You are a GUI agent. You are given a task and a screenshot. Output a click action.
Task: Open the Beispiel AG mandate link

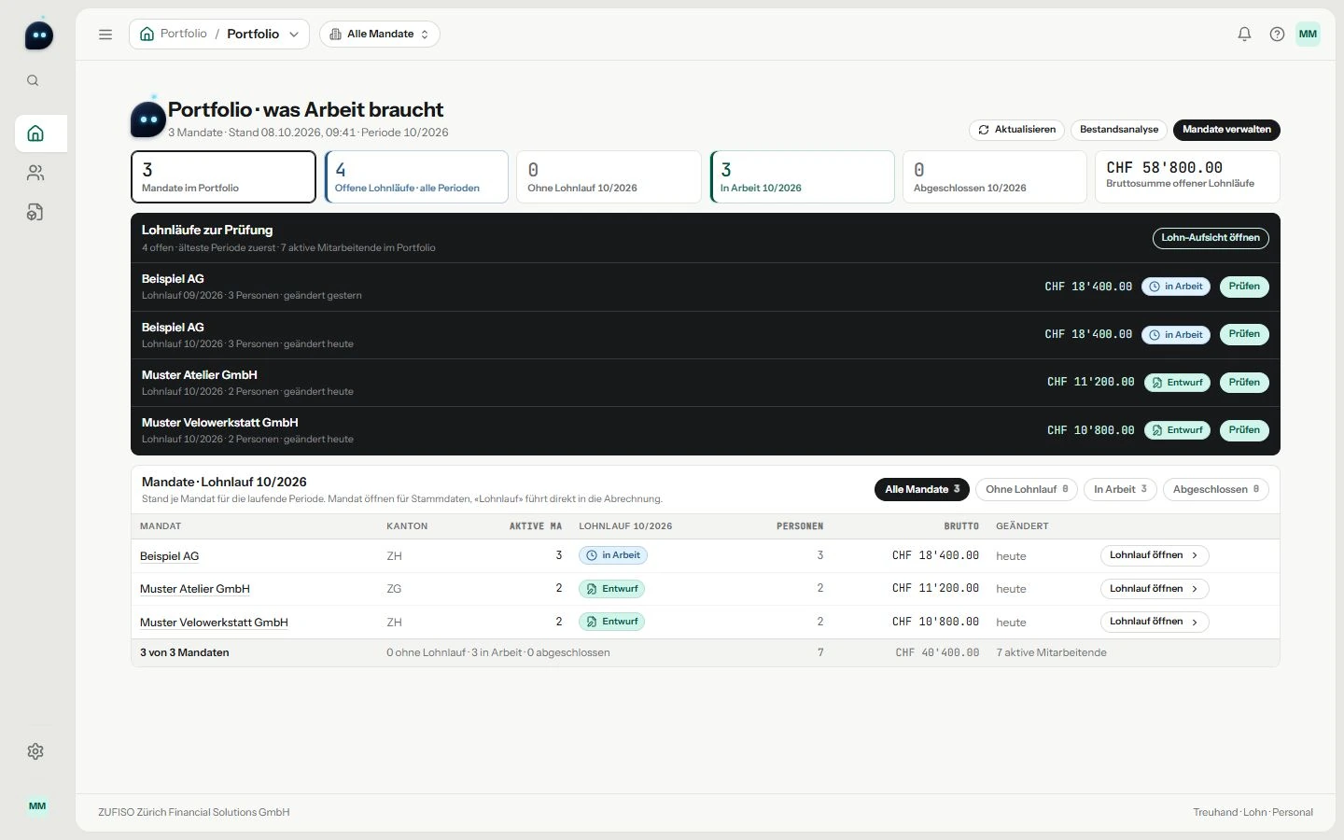click(x=169, y=556)
